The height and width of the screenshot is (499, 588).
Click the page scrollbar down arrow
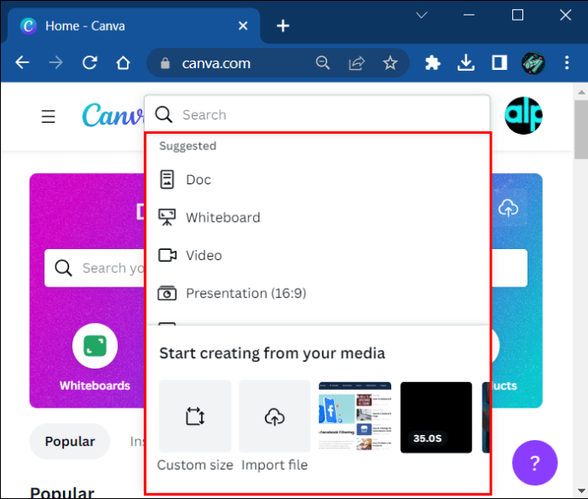click(581, 490)
